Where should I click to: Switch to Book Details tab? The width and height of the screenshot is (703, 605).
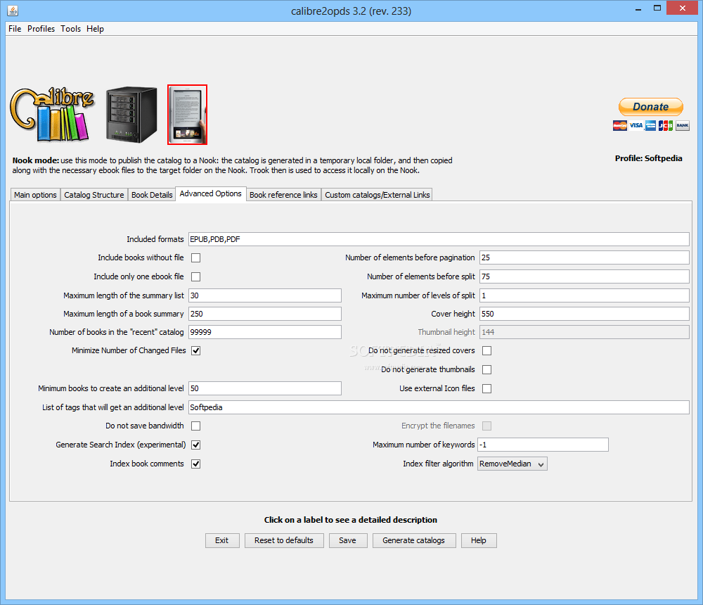point(152,195)
